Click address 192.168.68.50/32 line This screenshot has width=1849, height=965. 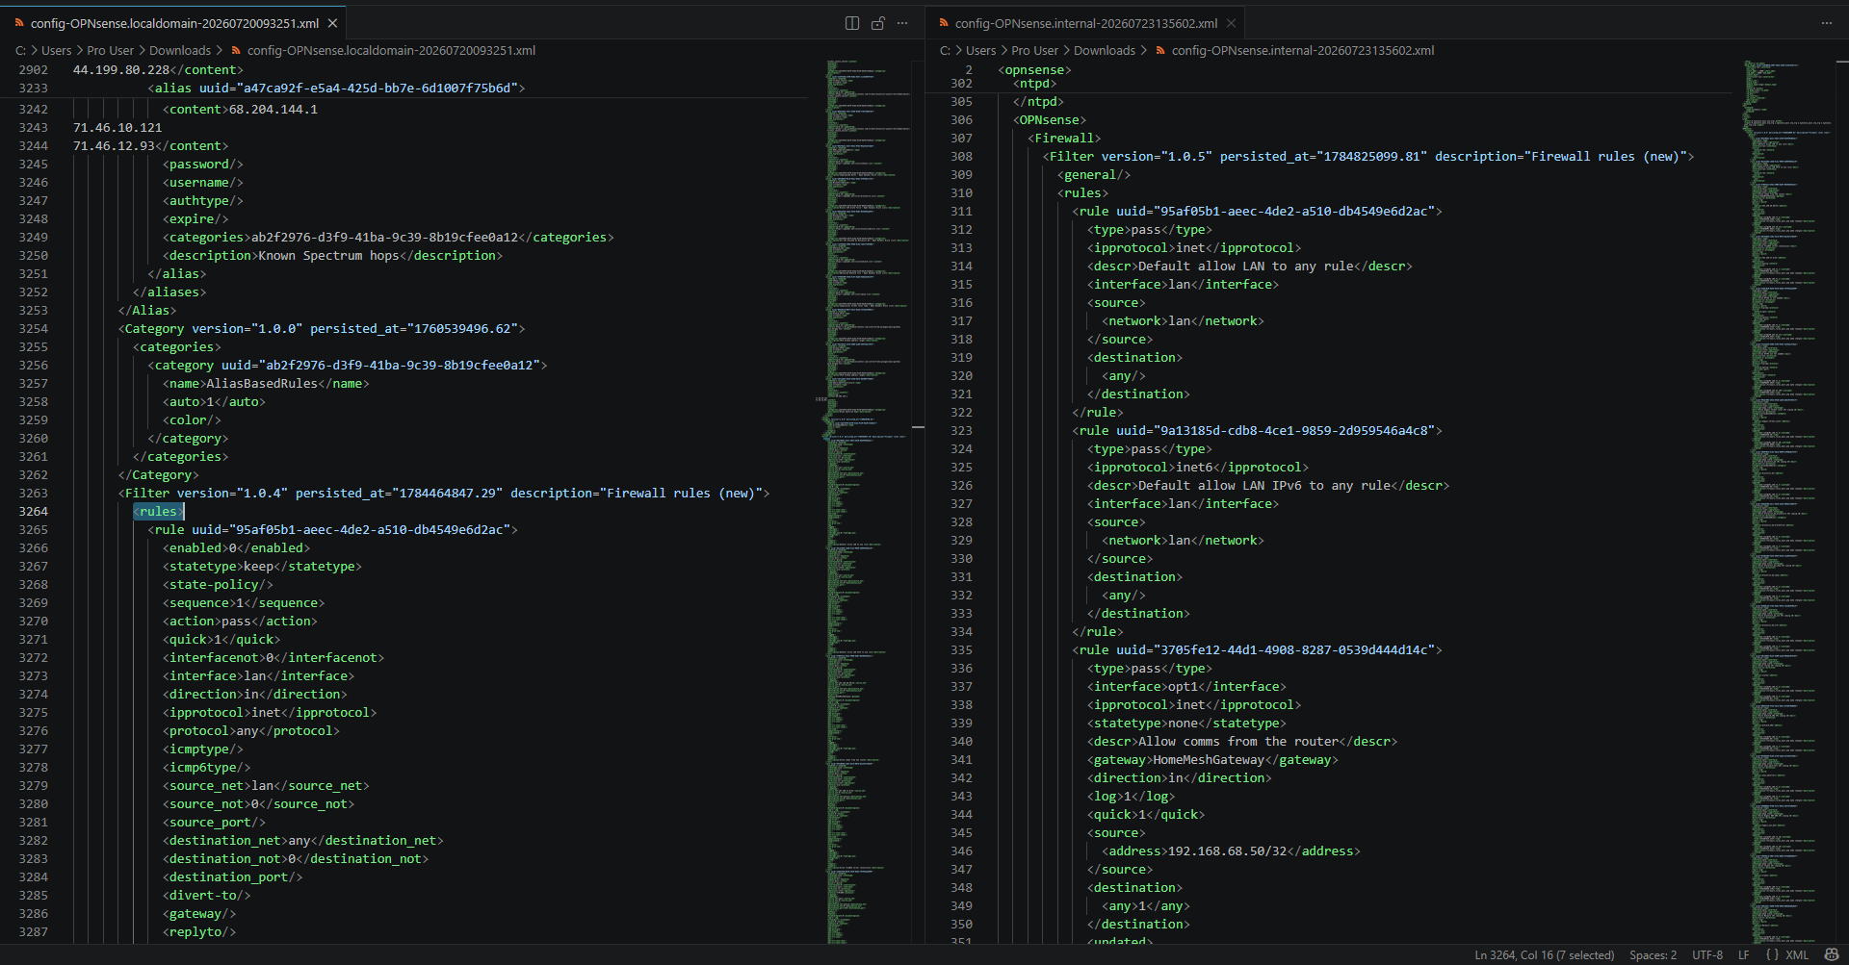(x=1232, y=851)
